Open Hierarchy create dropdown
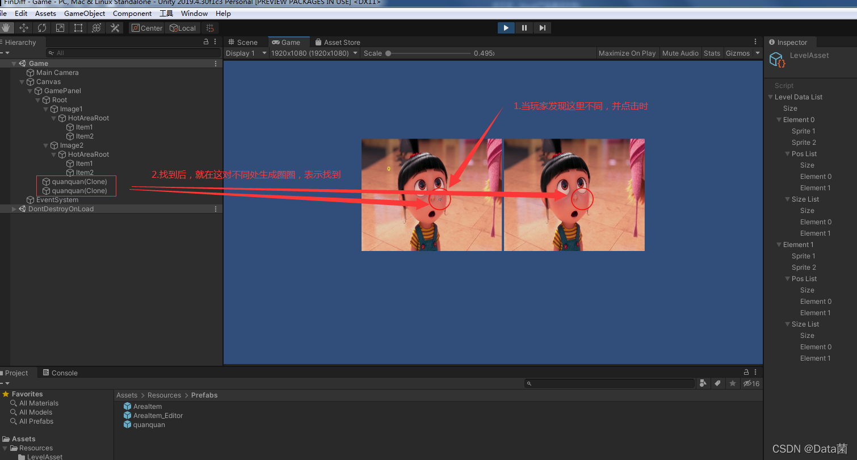The image size is (857, 460). [x=5, y=53]
